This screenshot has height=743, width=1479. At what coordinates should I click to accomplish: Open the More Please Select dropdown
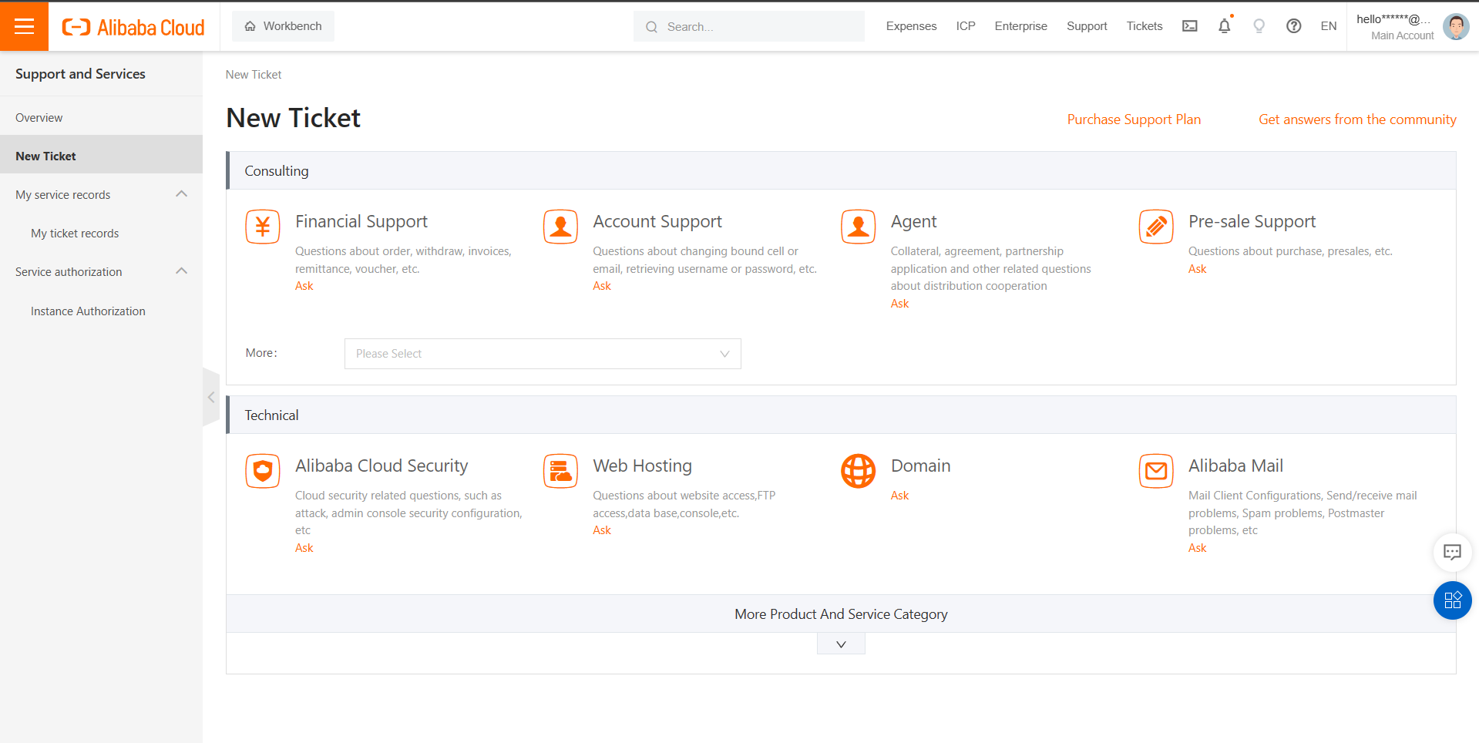click(x=543, y=354)
